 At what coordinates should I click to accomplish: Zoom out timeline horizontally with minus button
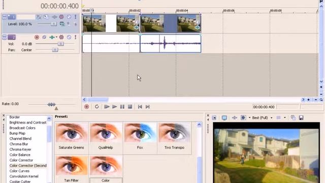(316, 100)
